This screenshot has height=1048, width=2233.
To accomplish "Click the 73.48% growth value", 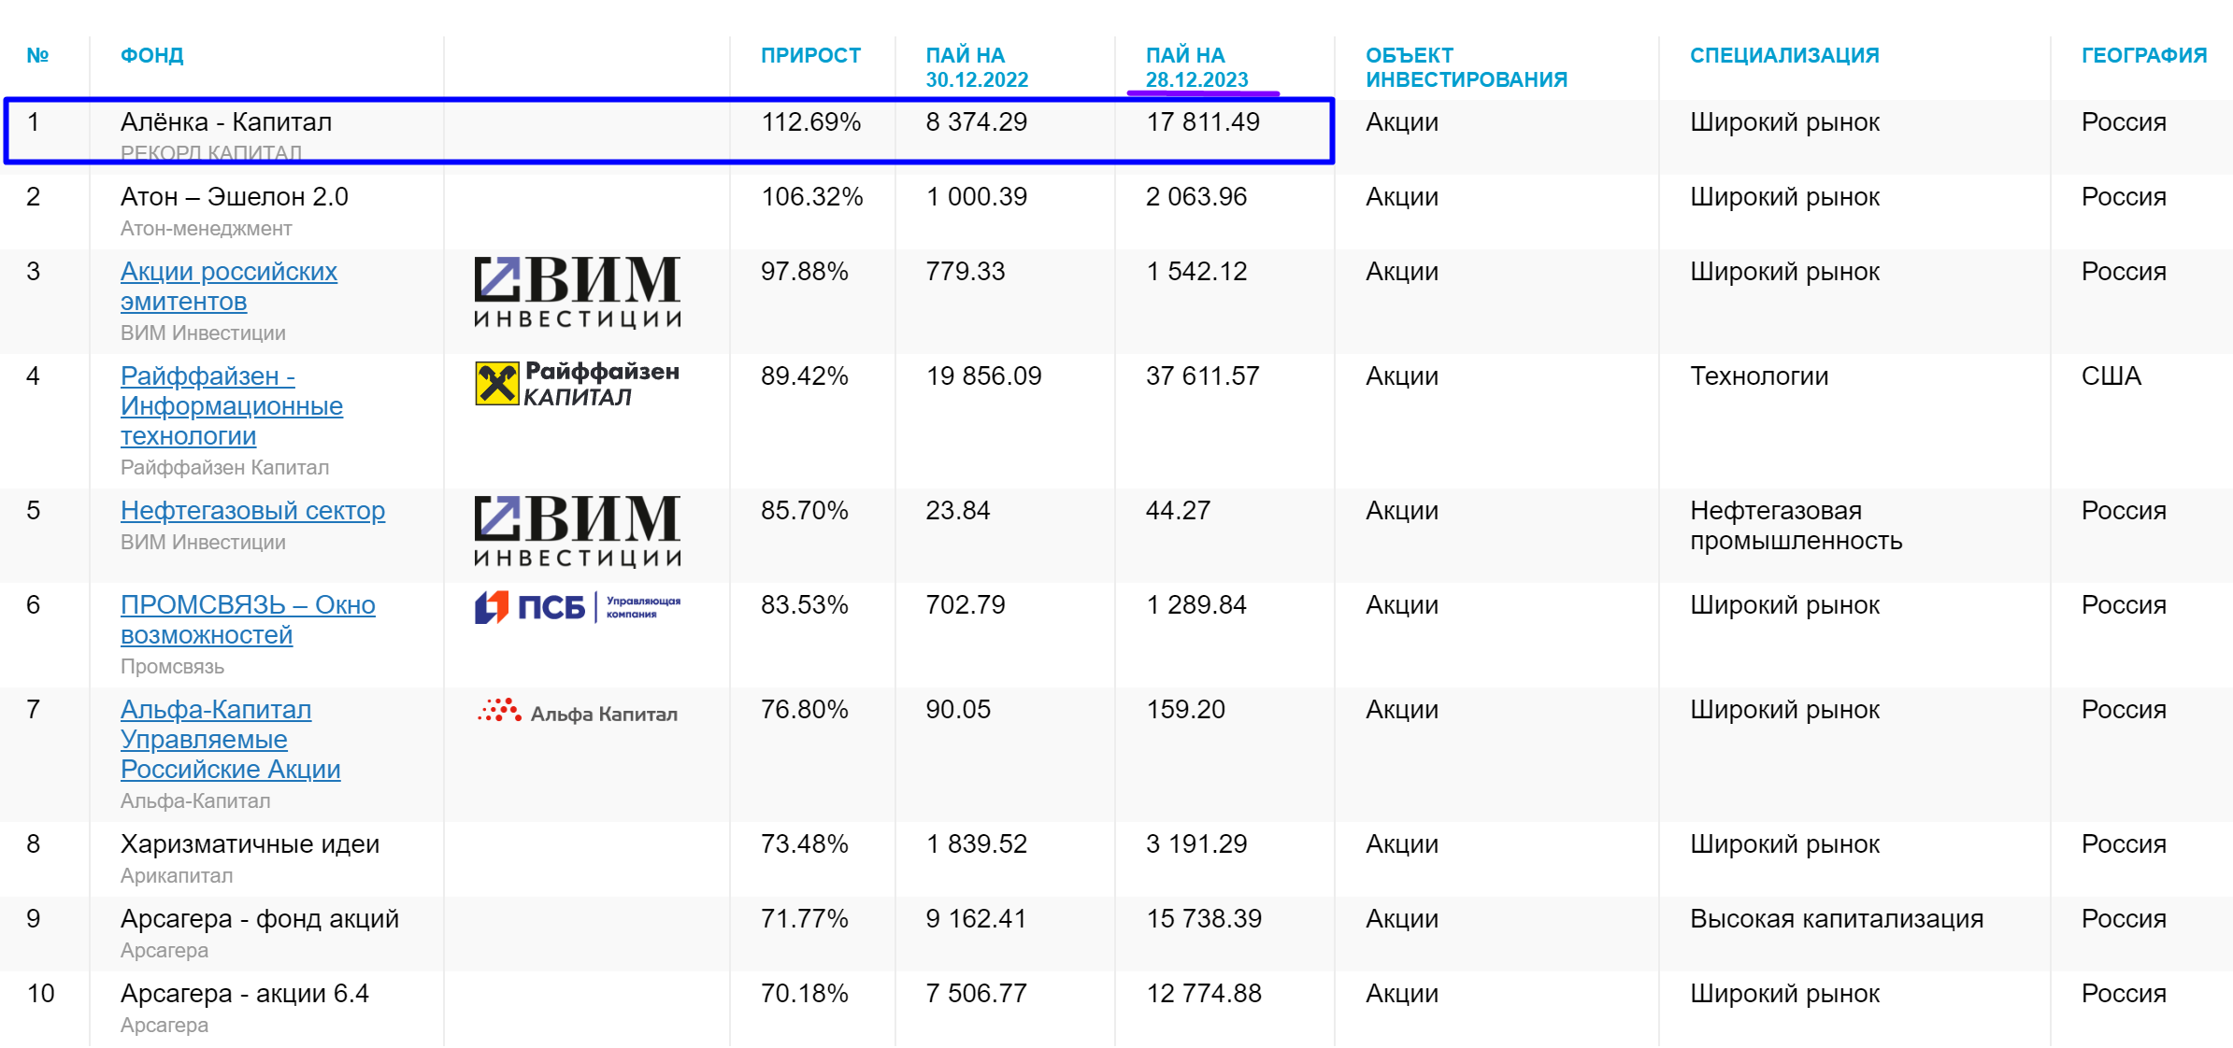I will pos(805,844).
